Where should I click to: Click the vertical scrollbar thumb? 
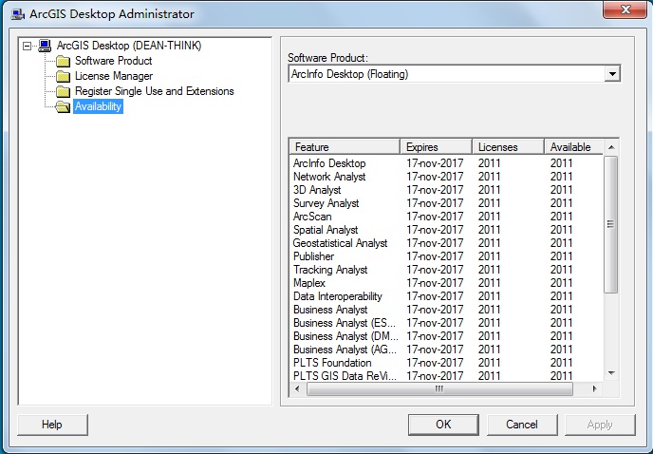click(611, 225)
